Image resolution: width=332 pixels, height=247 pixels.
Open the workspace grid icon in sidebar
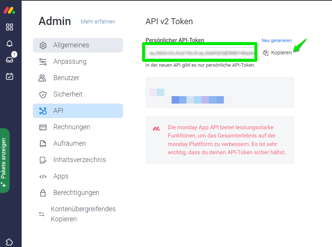click(x=9, y=27)
